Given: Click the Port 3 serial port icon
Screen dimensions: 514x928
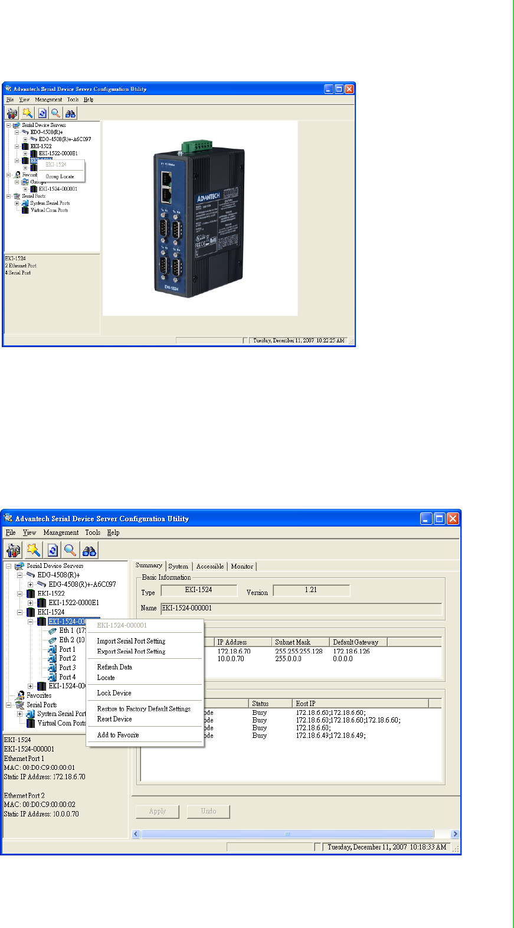Looking at the screenshot, I should (x=53, y=668).
